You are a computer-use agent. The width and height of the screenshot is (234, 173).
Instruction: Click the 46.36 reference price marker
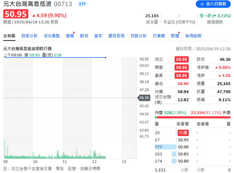tap(144, 98)
